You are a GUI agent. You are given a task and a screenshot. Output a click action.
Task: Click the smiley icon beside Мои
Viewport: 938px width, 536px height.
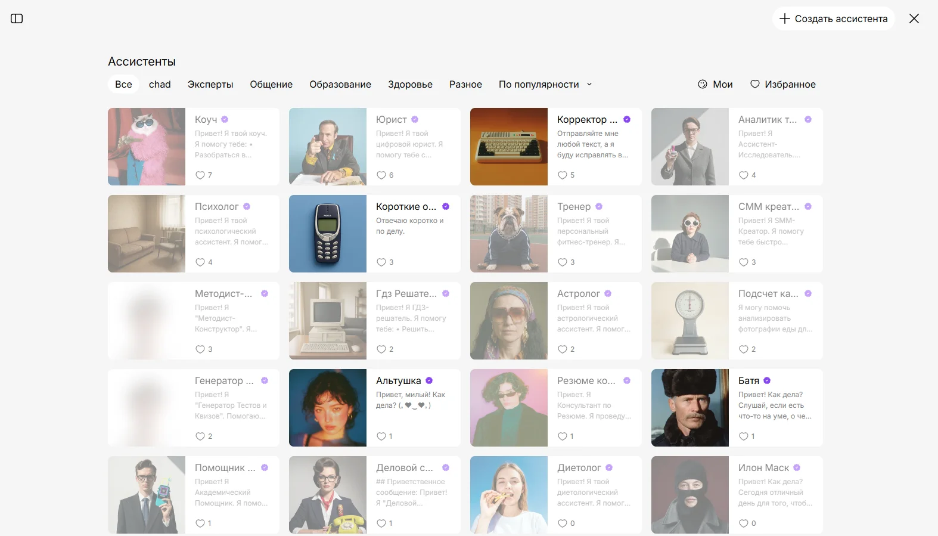[703, 84]
